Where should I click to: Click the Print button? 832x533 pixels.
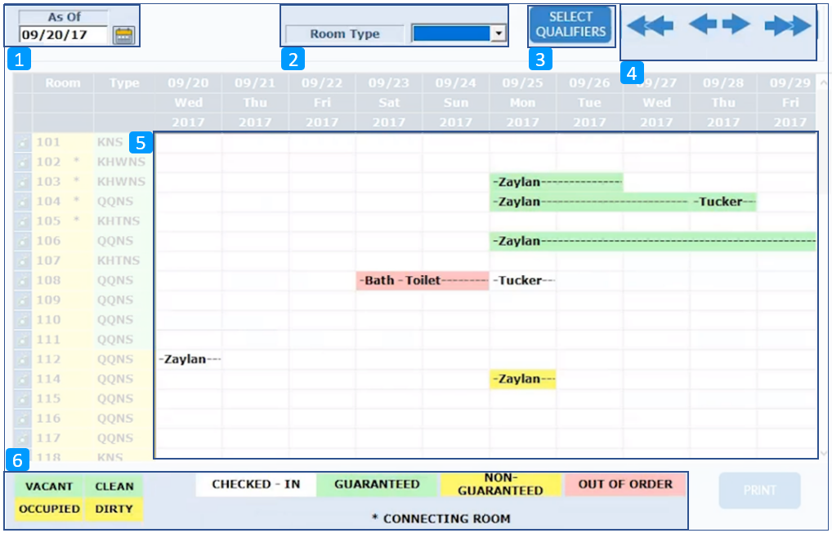tap(759, 491)
